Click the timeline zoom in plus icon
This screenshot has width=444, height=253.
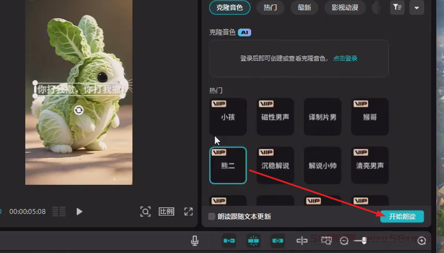click(422, 241)
